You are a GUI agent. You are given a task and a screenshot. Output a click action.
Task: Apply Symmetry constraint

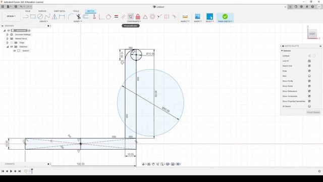(x=167, y=17)
